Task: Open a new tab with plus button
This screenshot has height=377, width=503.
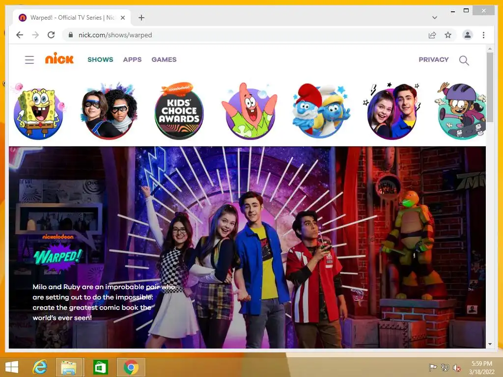Action: [x=141, y=18]
